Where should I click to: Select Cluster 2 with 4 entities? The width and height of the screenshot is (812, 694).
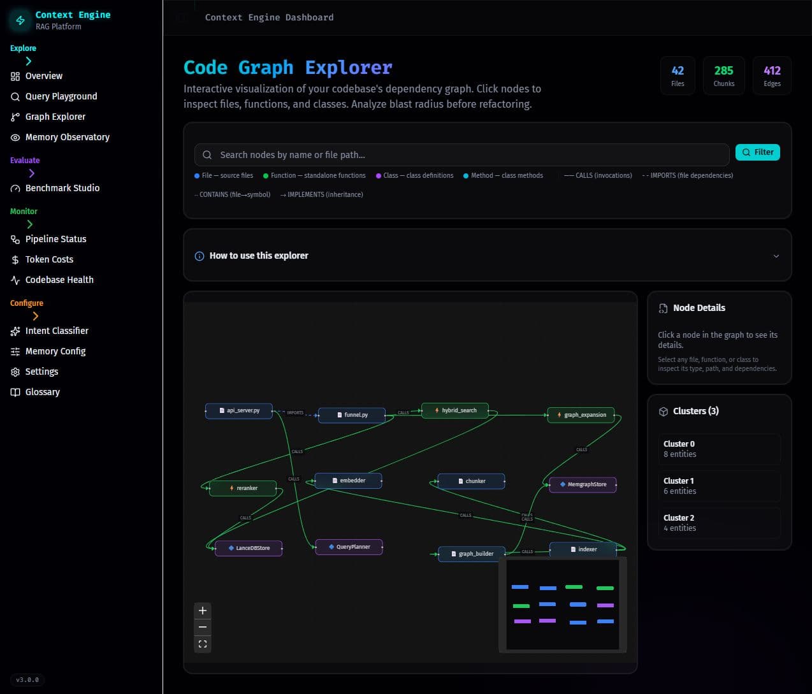tap(720, 523)
